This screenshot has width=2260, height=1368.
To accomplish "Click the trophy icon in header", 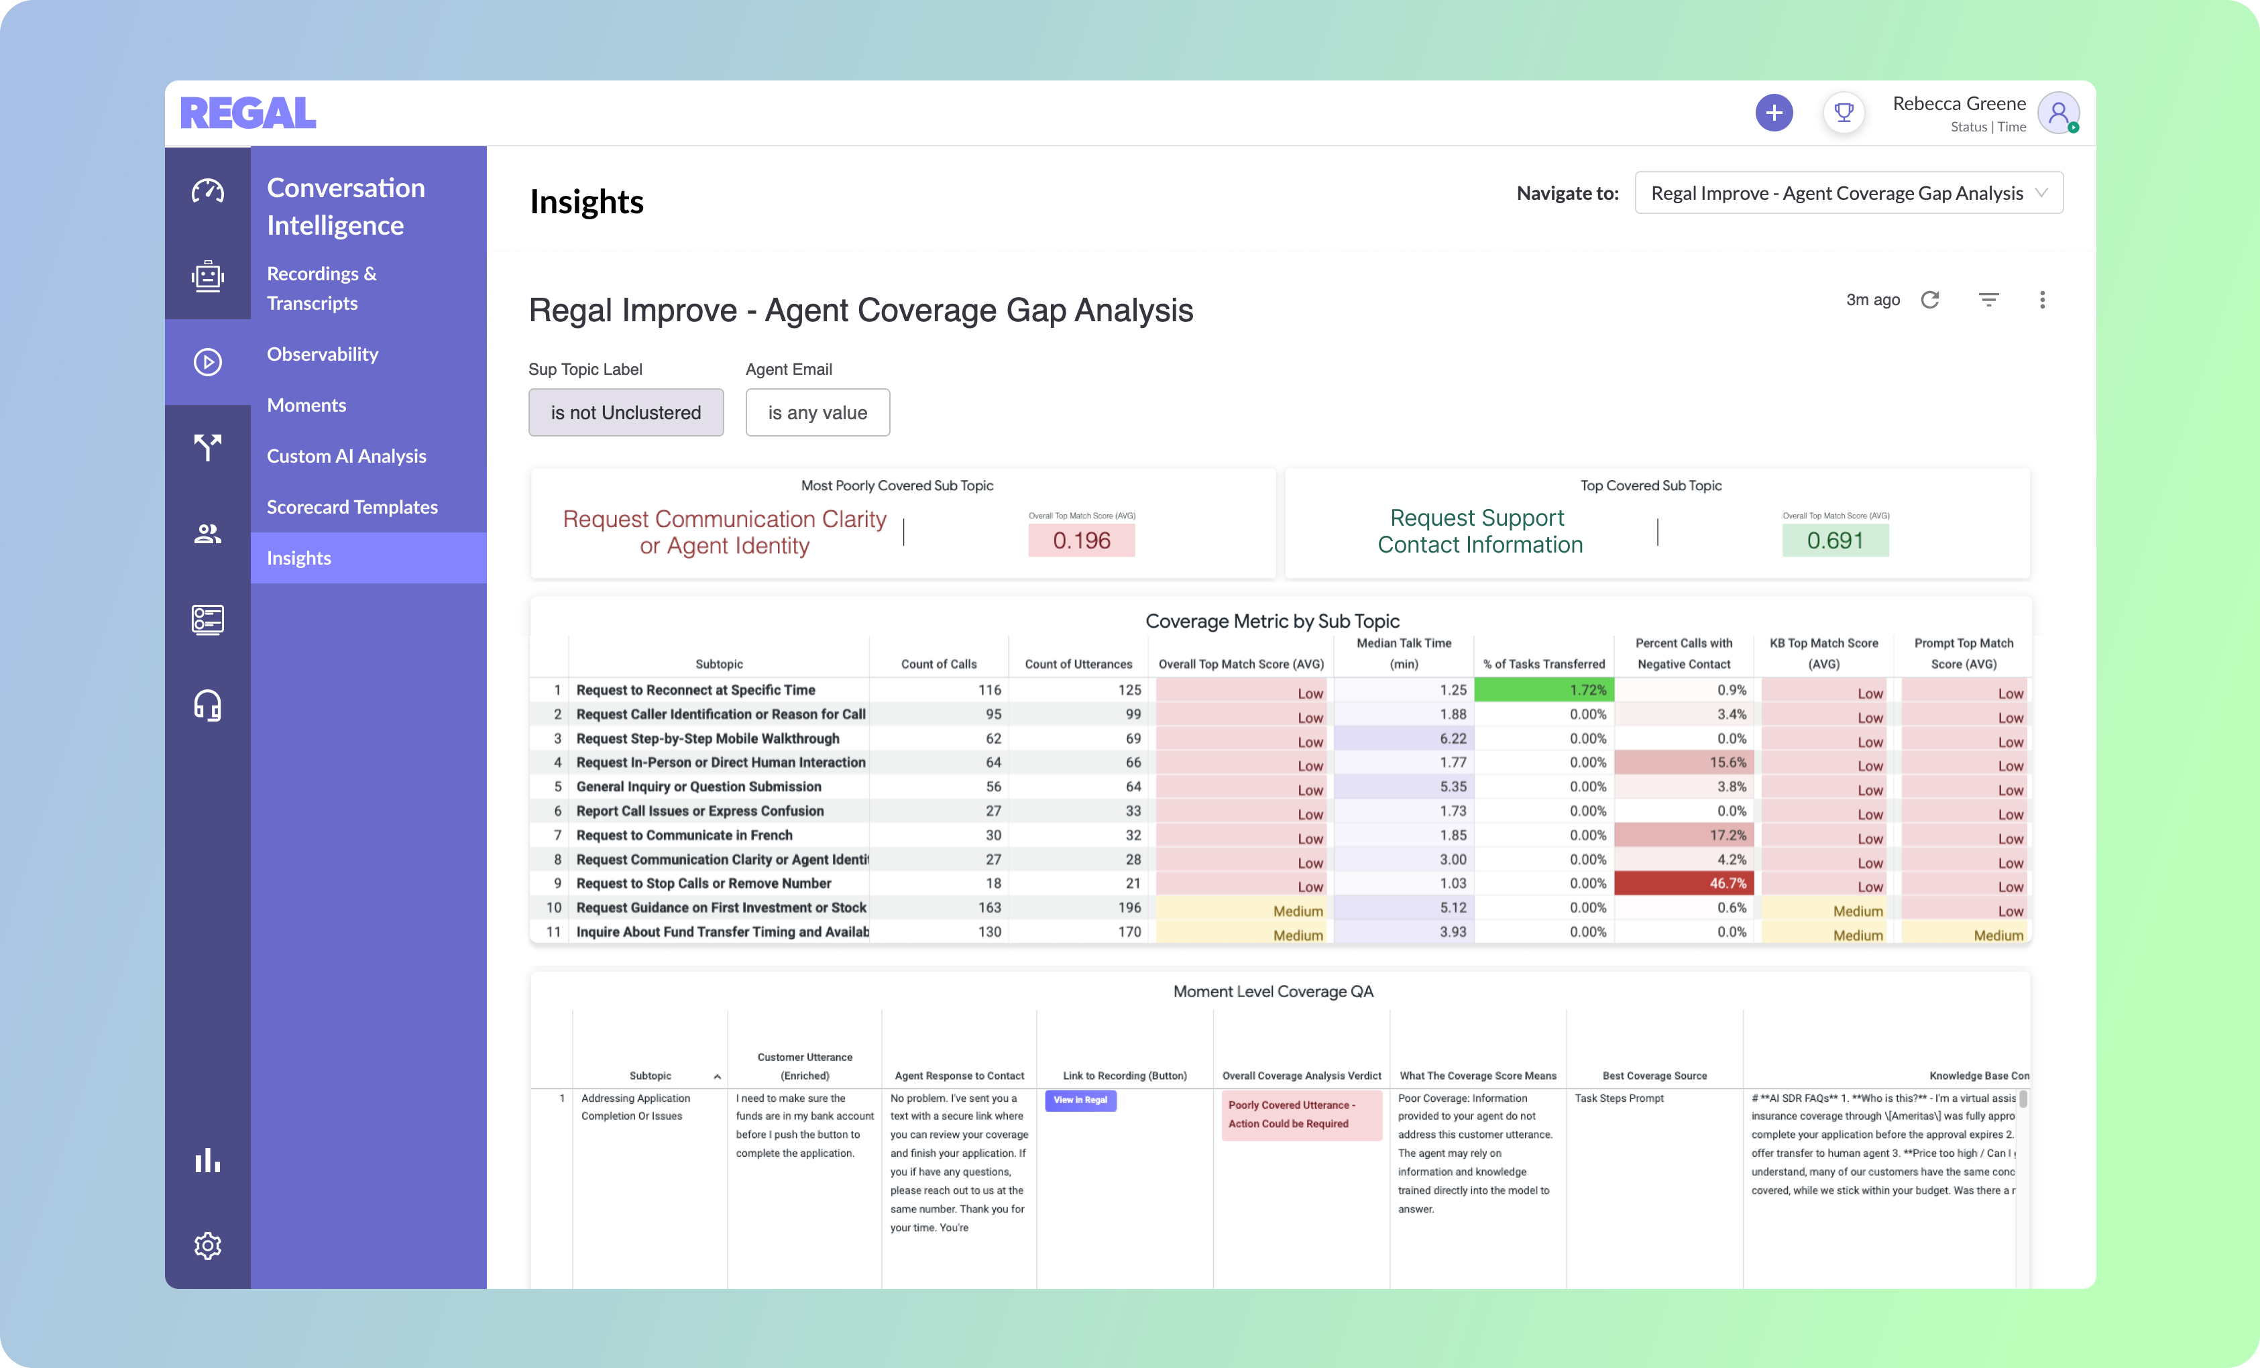I will tap(1844, 113).
